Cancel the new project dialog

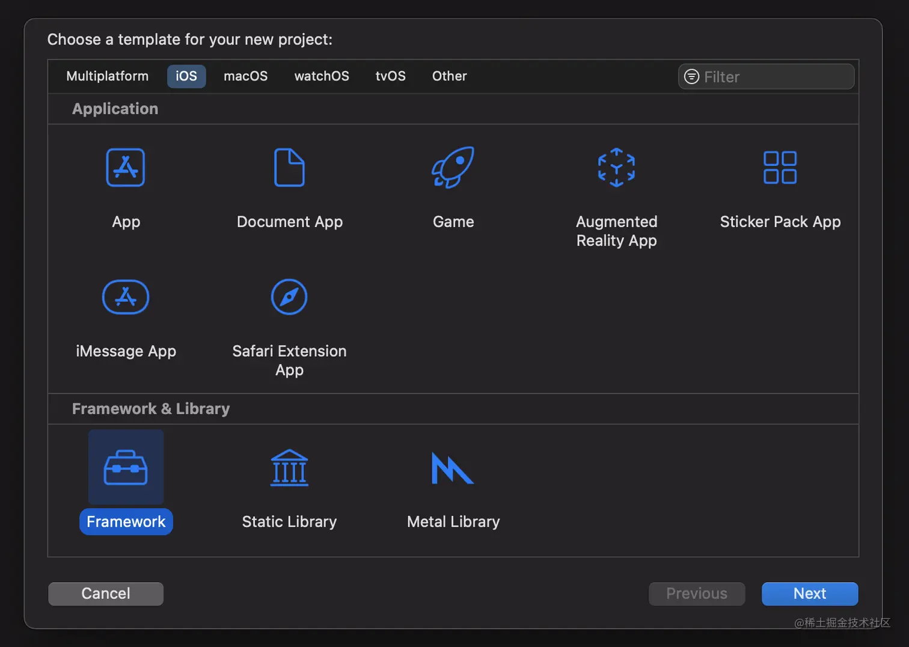(106, 594)
